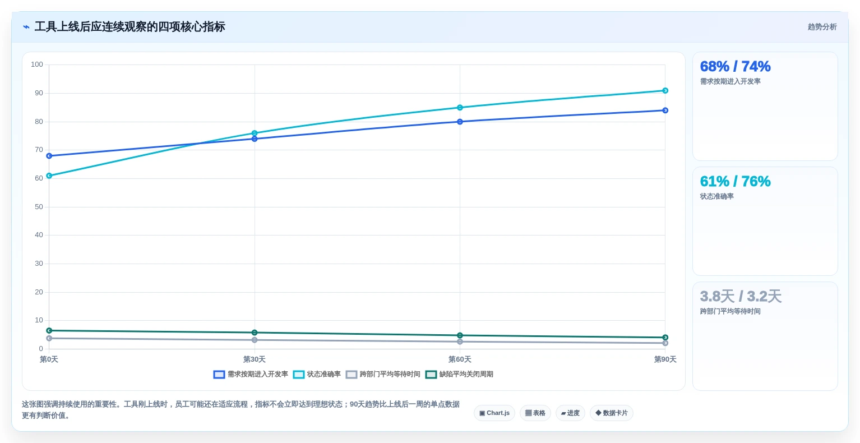860x443 pixels.
Task: Select the 进度 tag button
Action: (570, 413)
